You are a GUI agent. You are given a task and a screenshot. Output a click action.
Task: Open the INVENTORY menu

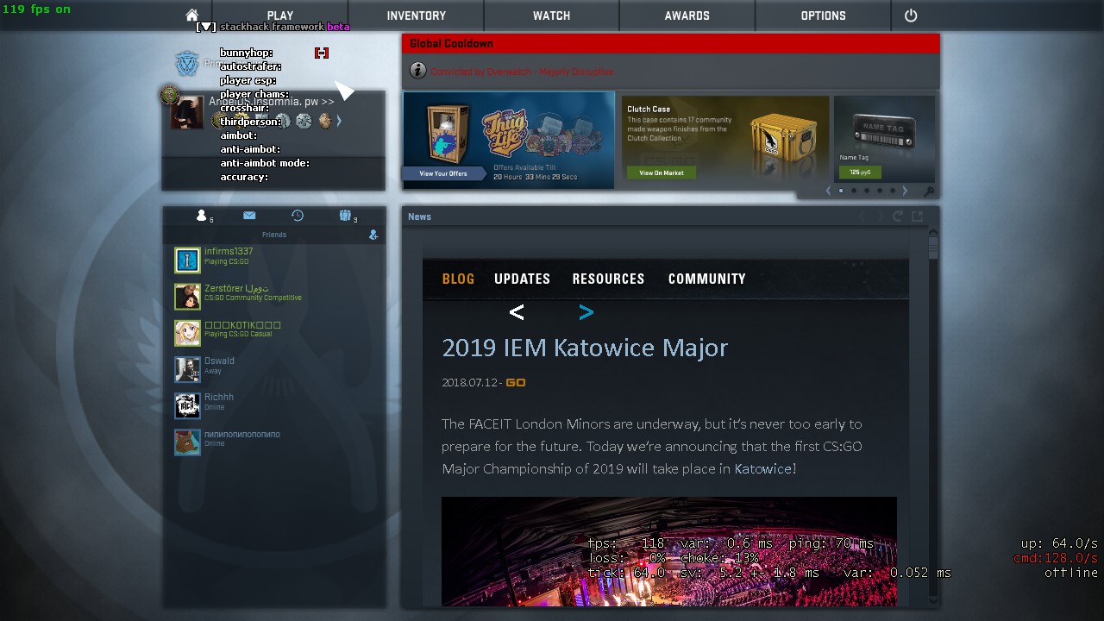417,16
